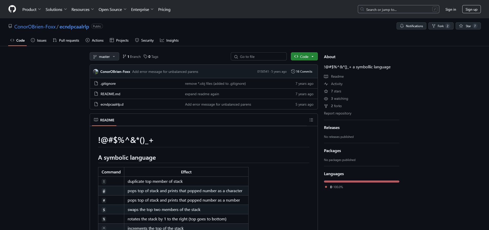Click the file icon for .gitignore
The height and width of the screenshot is (230, 489).
[96, 83]
